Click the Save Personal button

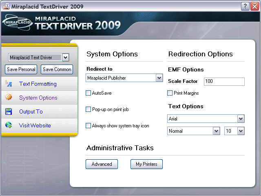tap(21, 69)
